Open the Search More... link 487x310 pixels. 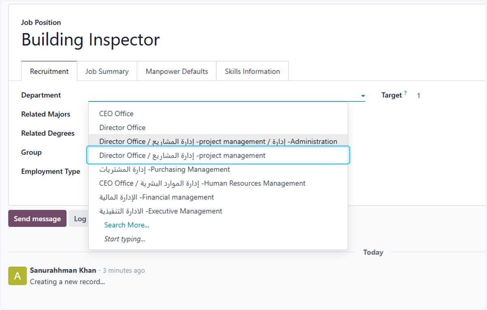point(127,225)
